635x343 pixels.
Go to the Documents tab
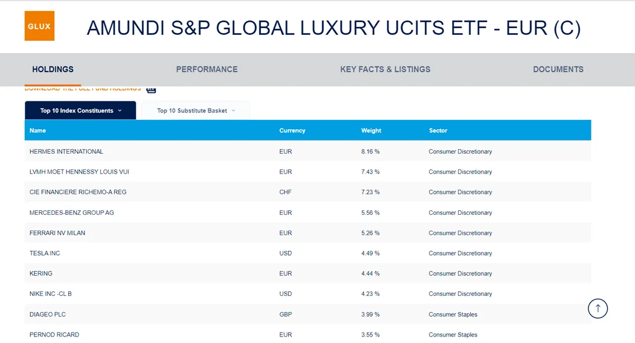pyautogui.click(x=558, y=69)
